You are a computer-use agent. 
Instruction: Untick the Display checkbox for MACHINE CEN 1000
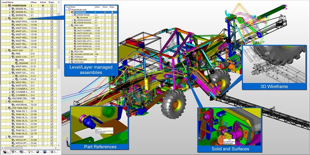pyautogui.click(x=52, y=99)
